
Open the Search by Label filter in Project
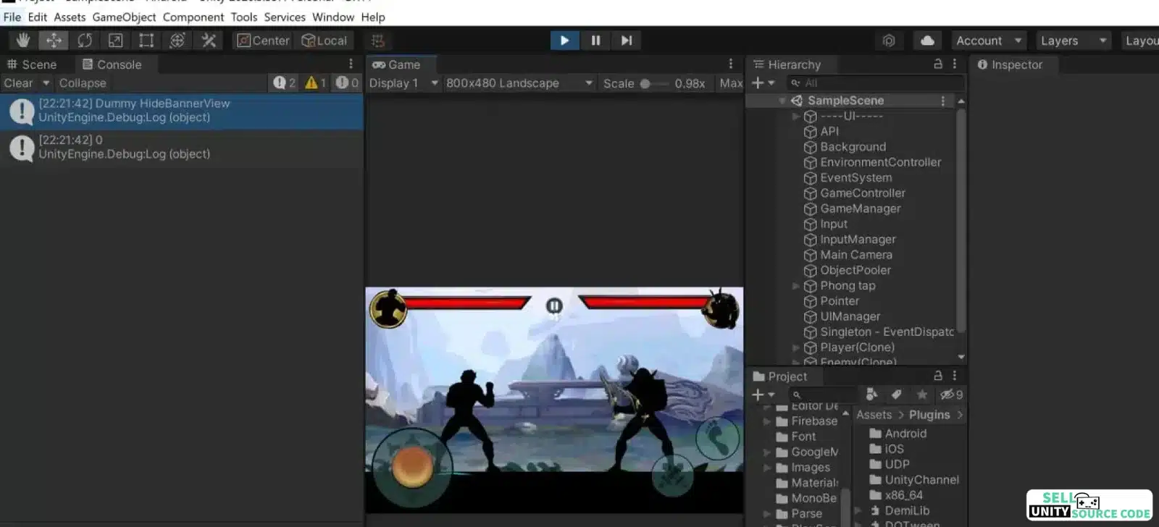[897, 395]
